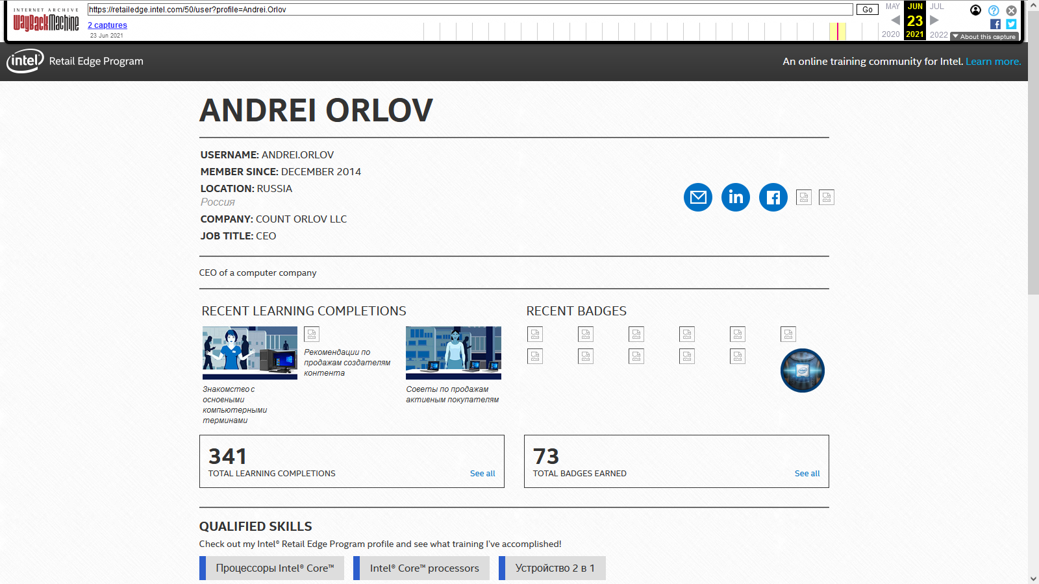
Task: Click the email envelope icon
Action: 698,197
